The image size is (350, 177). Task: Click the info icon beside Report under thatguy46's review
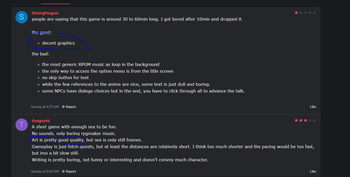click(x=63, y=171)
